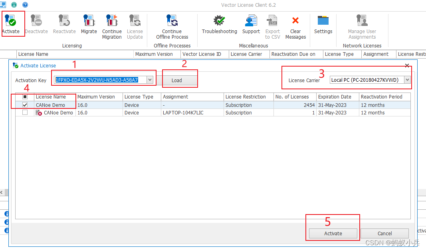Click the Export to CSV icon

(272, 20)
